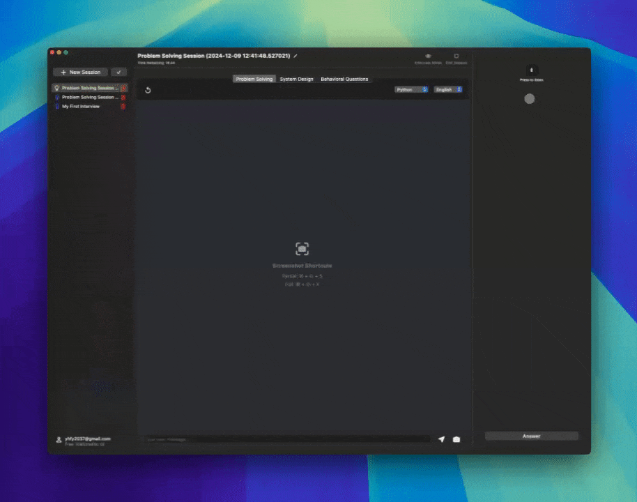The width and height of the screenshot is (637, 502).
Task: Send the chat message with the paper plane icon
Action: (x=442, y=439)
